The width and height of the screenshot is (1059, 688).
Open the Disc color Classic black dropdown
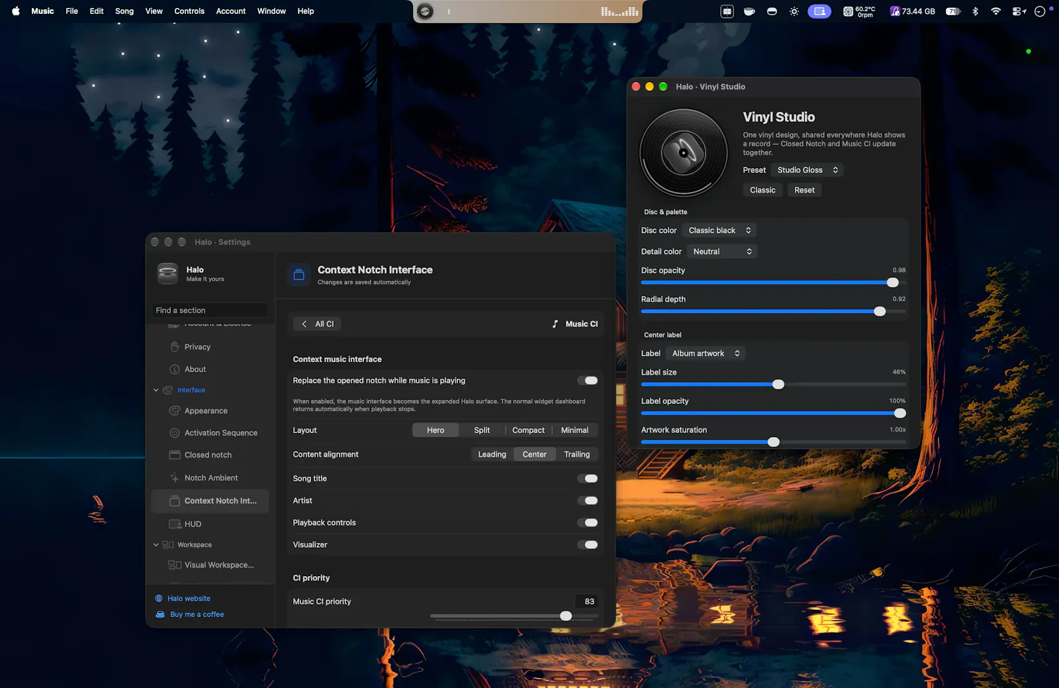pyautogui.click(x=719, y=230)
